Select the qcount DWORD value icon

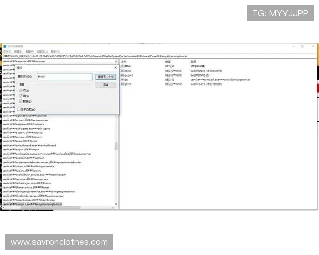[122, 75]
